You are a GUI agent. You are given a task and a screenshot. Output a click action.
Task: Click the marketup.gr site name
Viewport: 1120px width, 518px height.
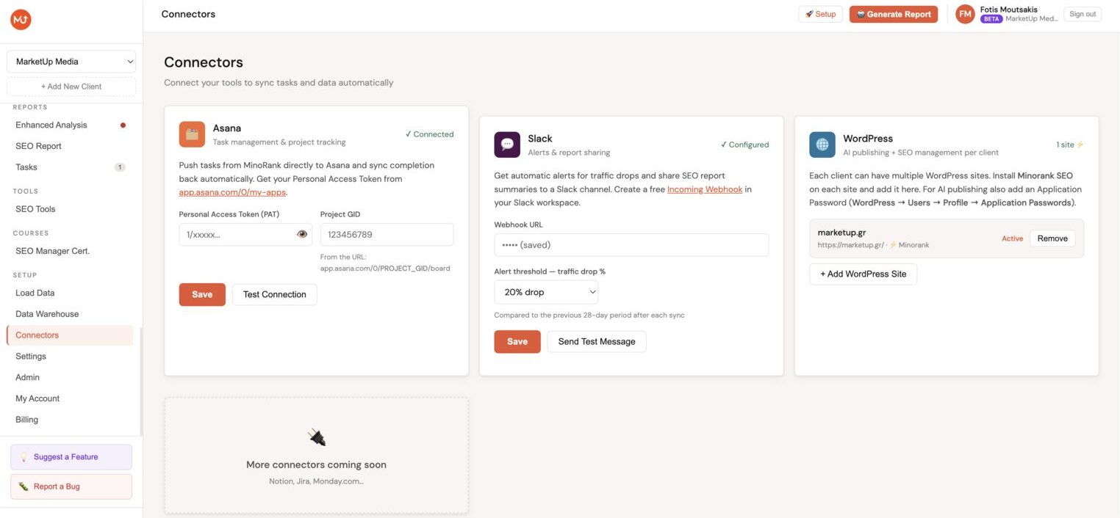[x=841, y=233]
